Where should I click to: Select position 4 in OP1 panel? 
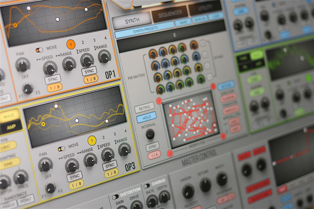105,38
